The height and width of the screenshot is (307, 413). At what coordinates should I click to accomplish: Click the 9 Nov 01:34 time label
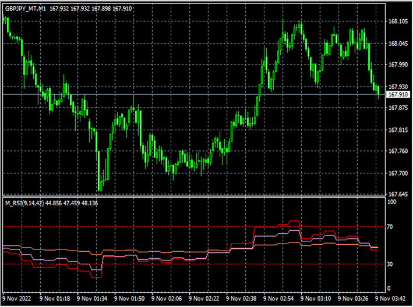click(x=92, y=299)
